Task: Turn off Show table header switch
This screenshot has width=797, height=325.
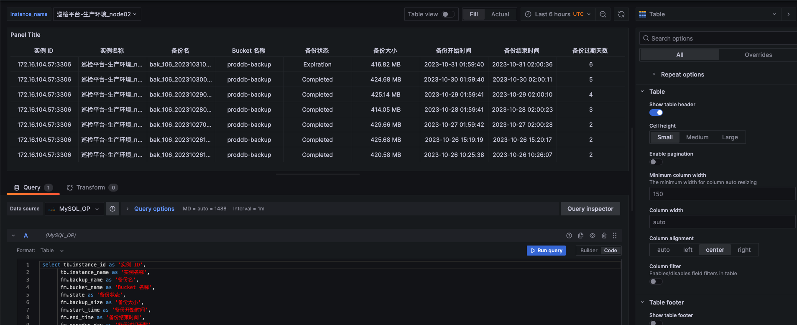Action: (x=656, y=113)
